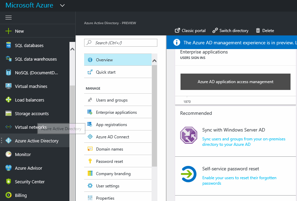Click the preview info banner
297x201 pixels.
click(232, 43)
